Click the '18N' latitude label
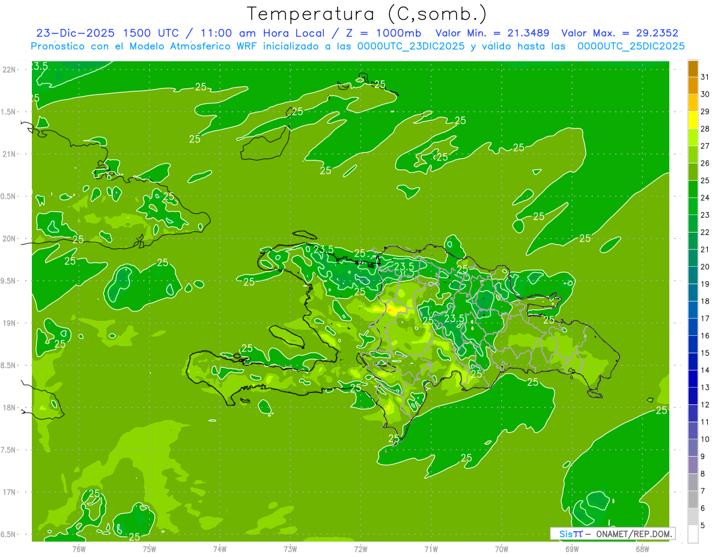 (10, 407)
